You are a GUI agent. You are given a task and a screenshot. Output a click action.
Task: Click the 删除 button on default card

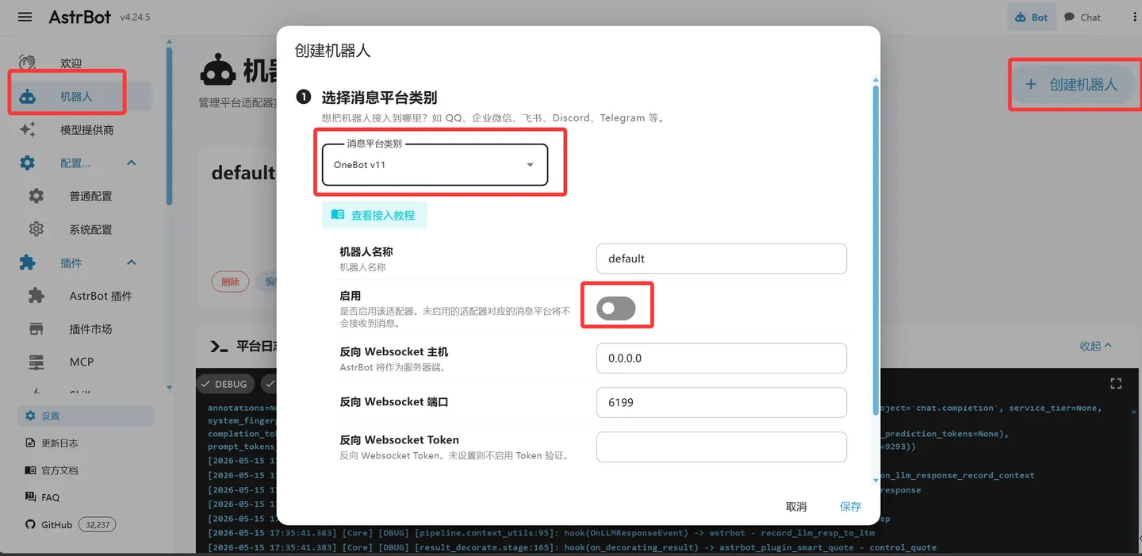[230, 282]
